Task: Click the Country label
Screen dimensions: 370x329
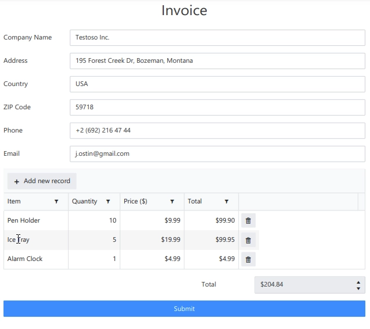Action: tap(16, 84)
